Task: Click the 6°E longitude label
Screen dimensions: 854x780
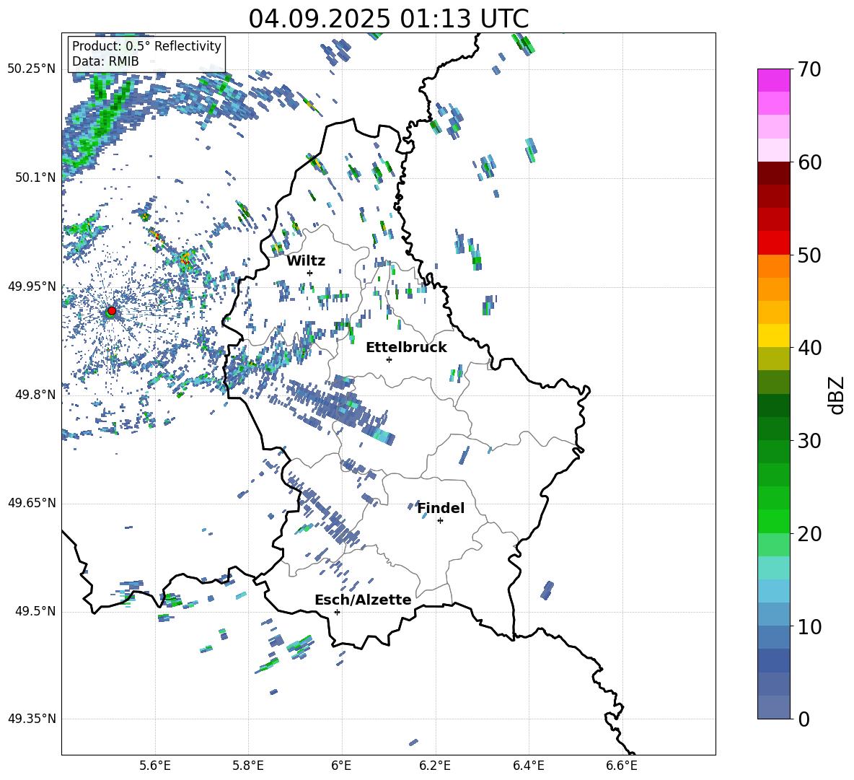Action: click(341, 766)
